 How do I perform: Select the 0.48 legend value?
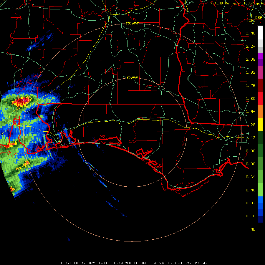251,190
